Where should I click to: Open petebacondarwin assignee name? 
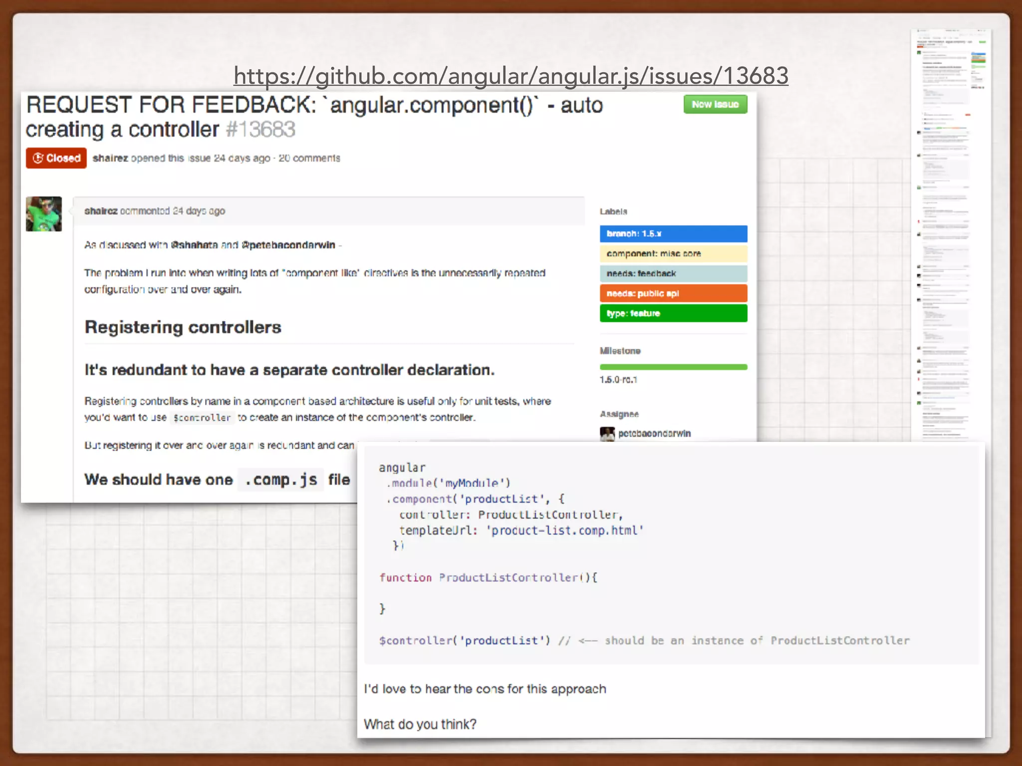(654, 433)
